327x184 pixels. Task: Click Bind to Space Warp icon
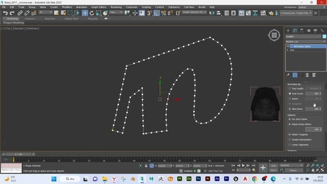click(x=34, y=13)
